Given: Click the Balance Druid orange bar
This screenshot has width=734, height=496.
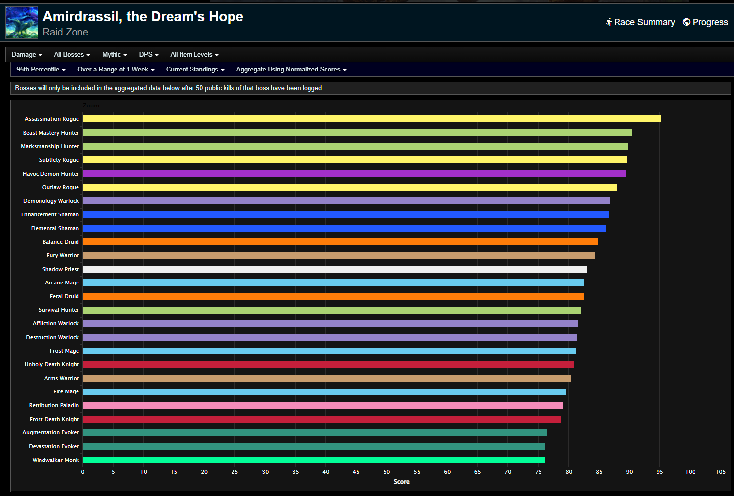Looking at the screenshot, I should (x=341, y=242).
